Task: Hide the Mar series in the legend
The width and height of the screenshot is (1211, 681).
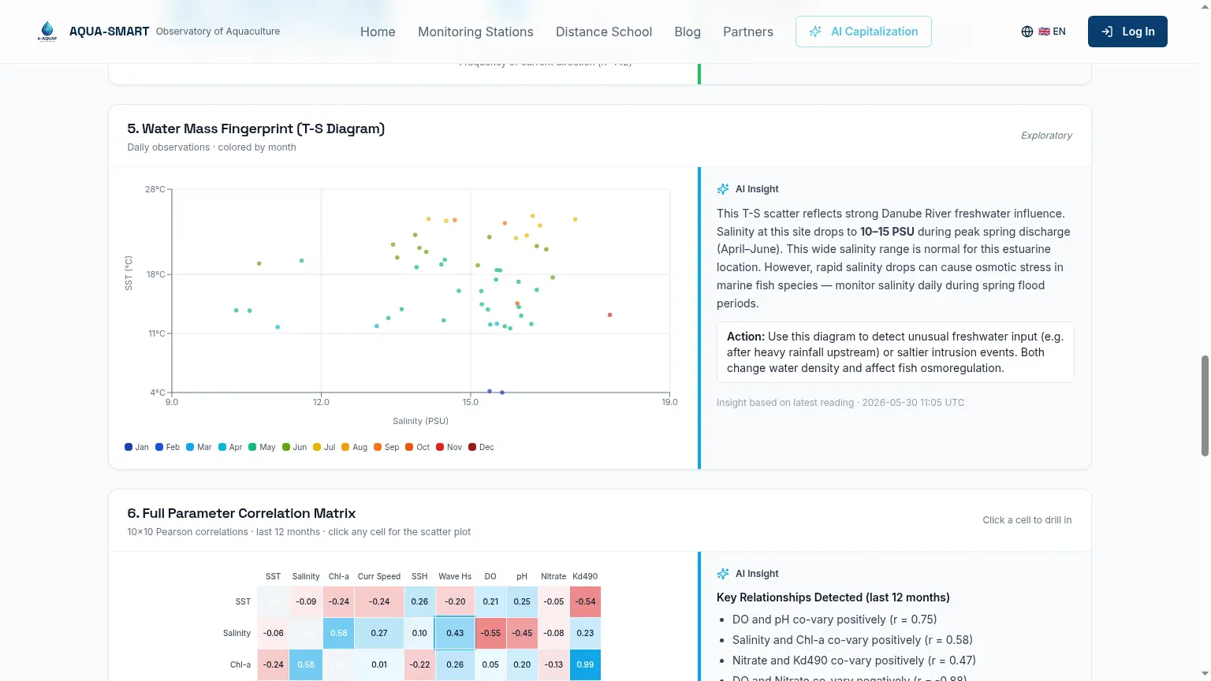Action: coord(199,447)
